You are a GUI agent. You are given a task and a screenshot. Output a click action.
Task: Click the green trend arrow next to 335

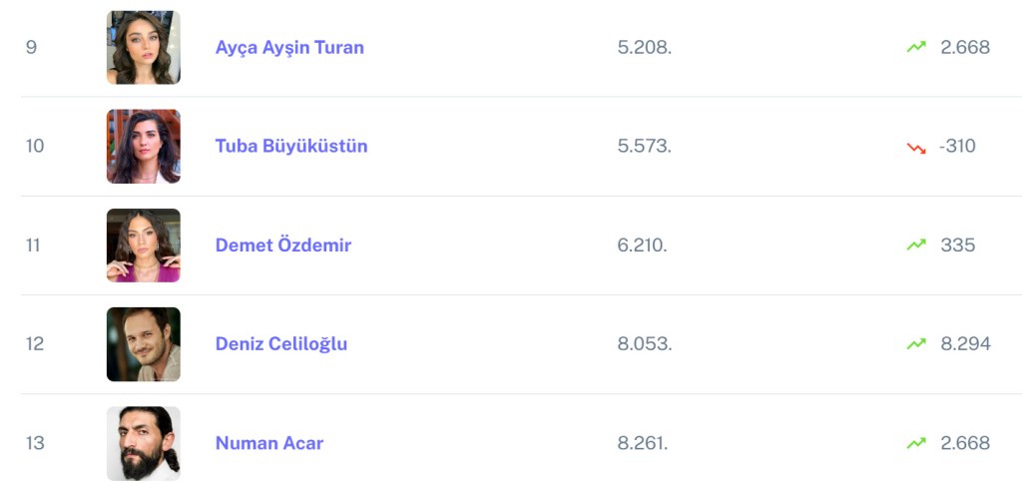click(916, 244)
